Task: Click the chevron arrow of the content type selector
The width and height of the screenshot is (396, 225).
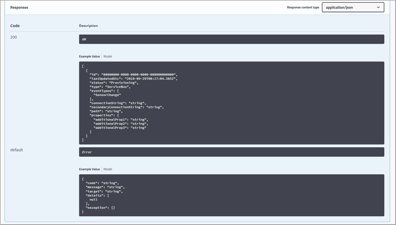Action: click(x=378, y=7)
